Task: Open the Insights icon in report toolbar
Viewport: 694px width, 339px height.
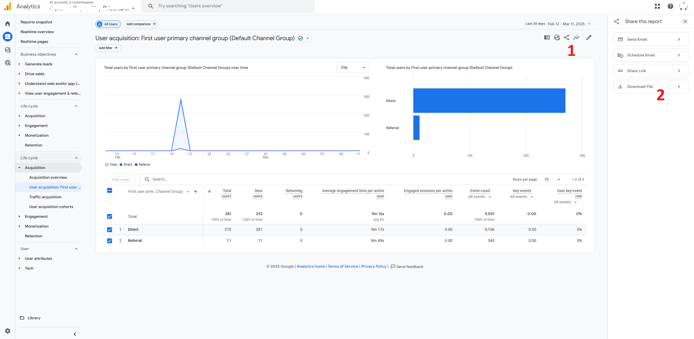Action: coord(557,37)
